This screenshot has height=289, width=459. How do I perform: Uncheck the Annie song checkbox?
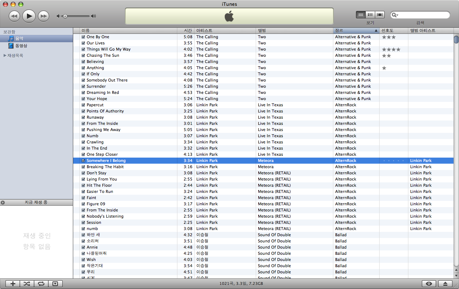83,247
